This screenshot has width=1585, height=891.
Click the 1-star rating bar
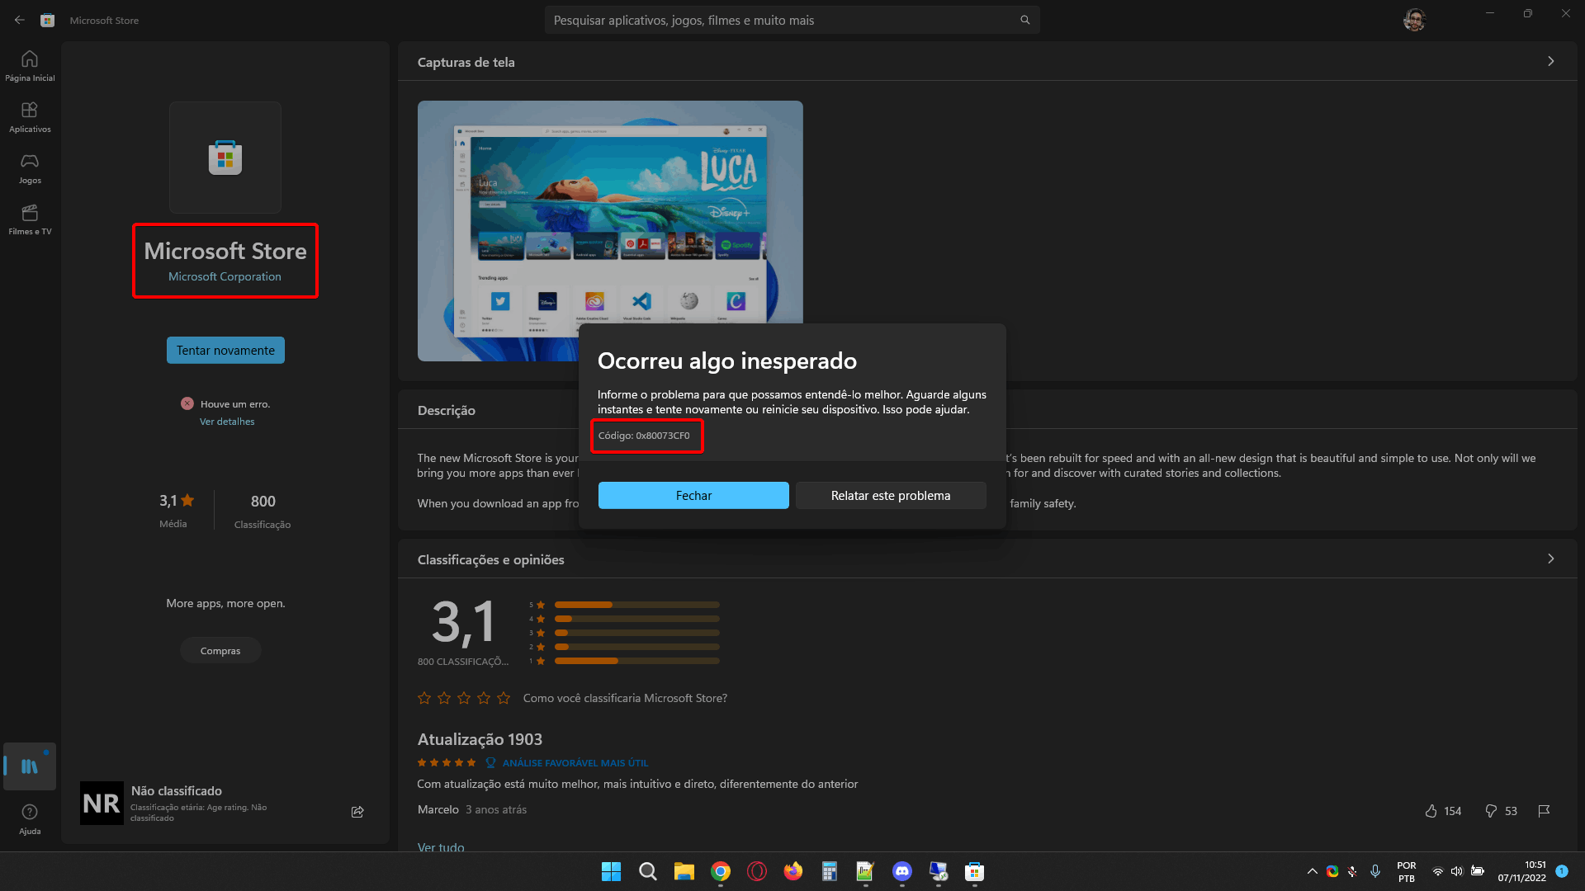point(636,661)
